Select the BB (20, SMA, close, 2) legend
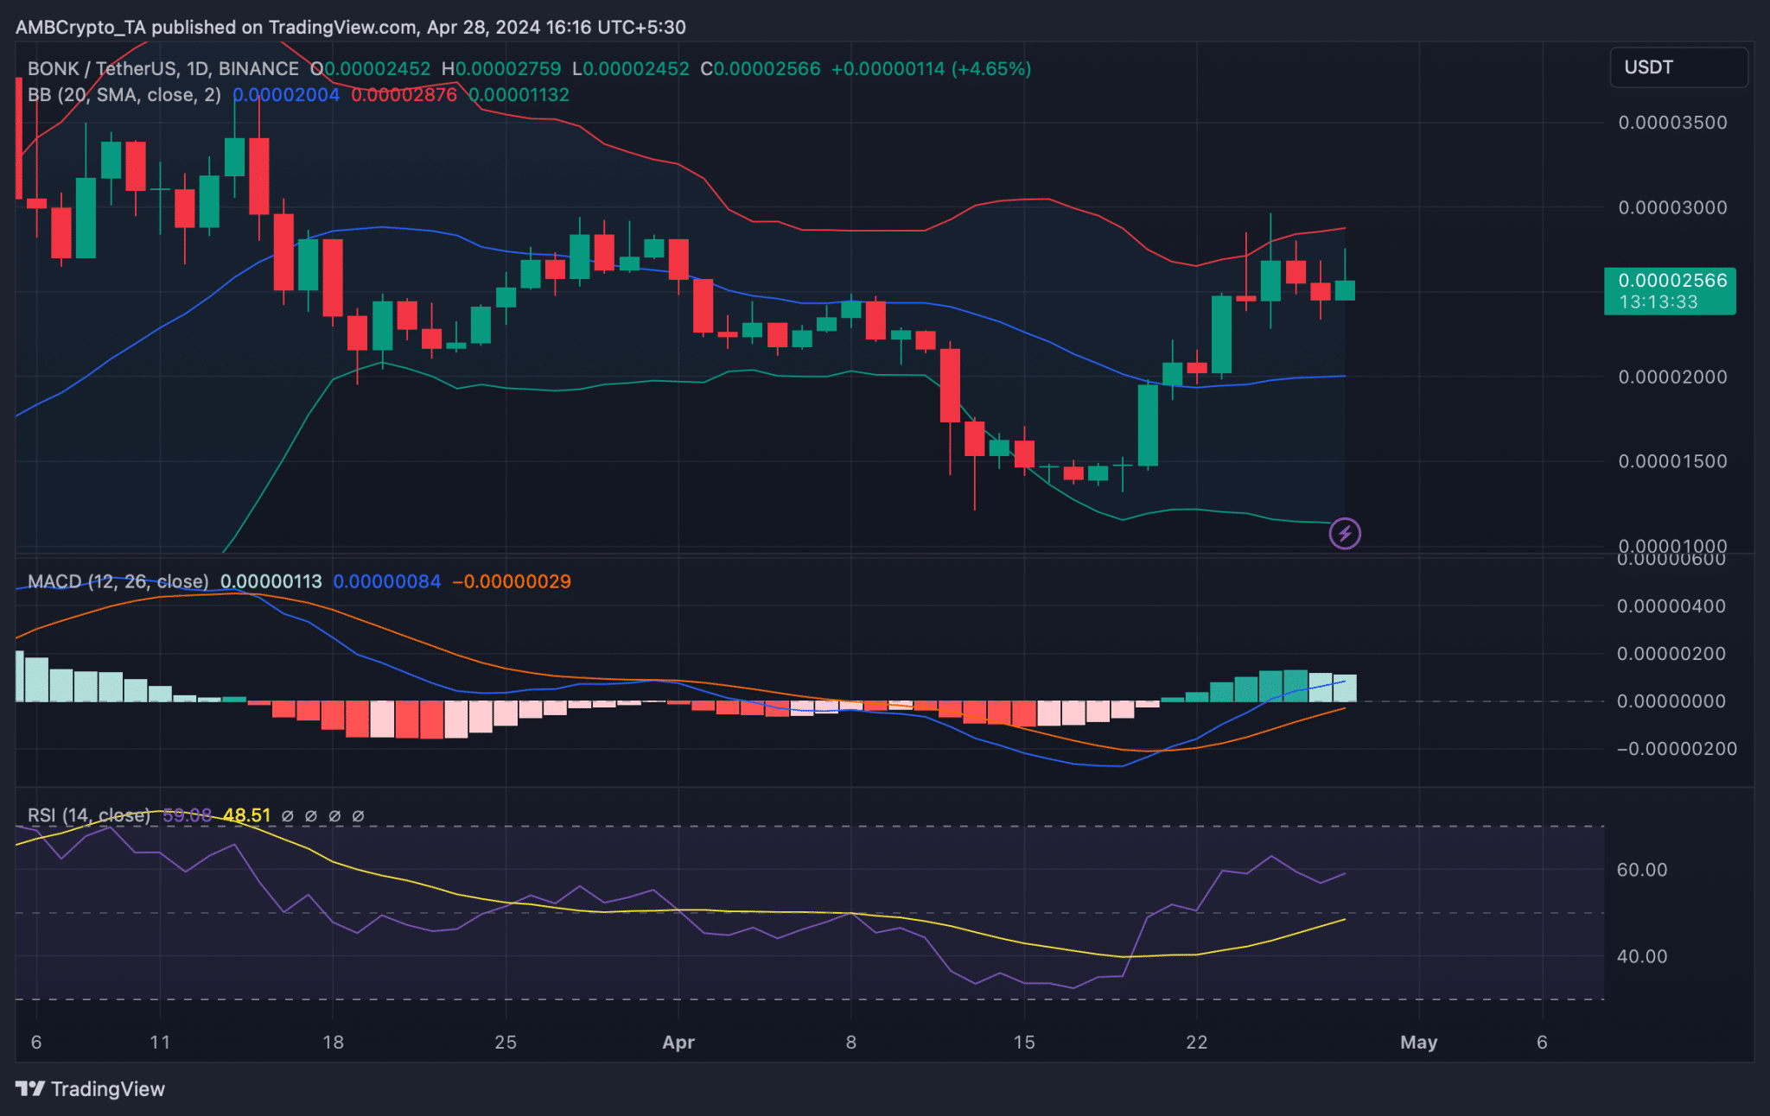1770x1116 pixels. click(124, 95)
